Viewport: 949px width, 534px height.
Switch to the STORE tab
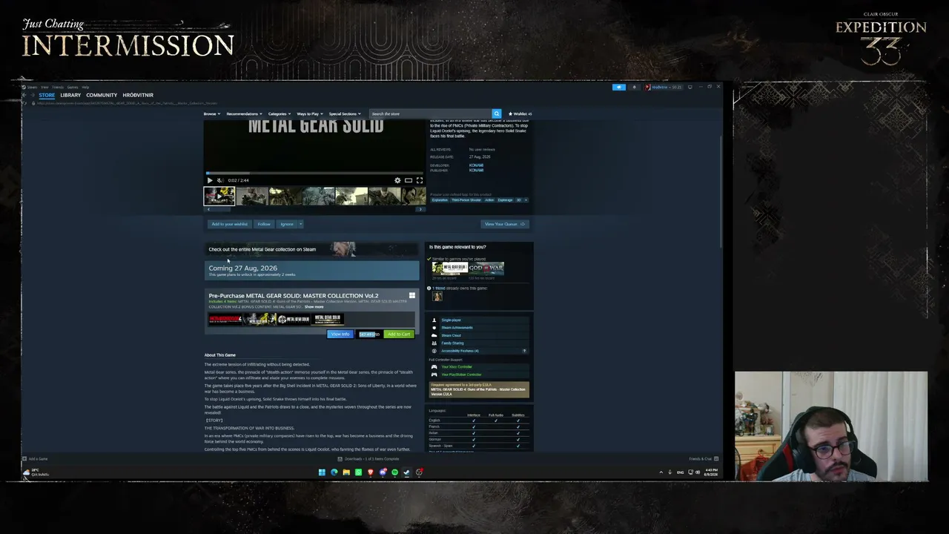47,95
